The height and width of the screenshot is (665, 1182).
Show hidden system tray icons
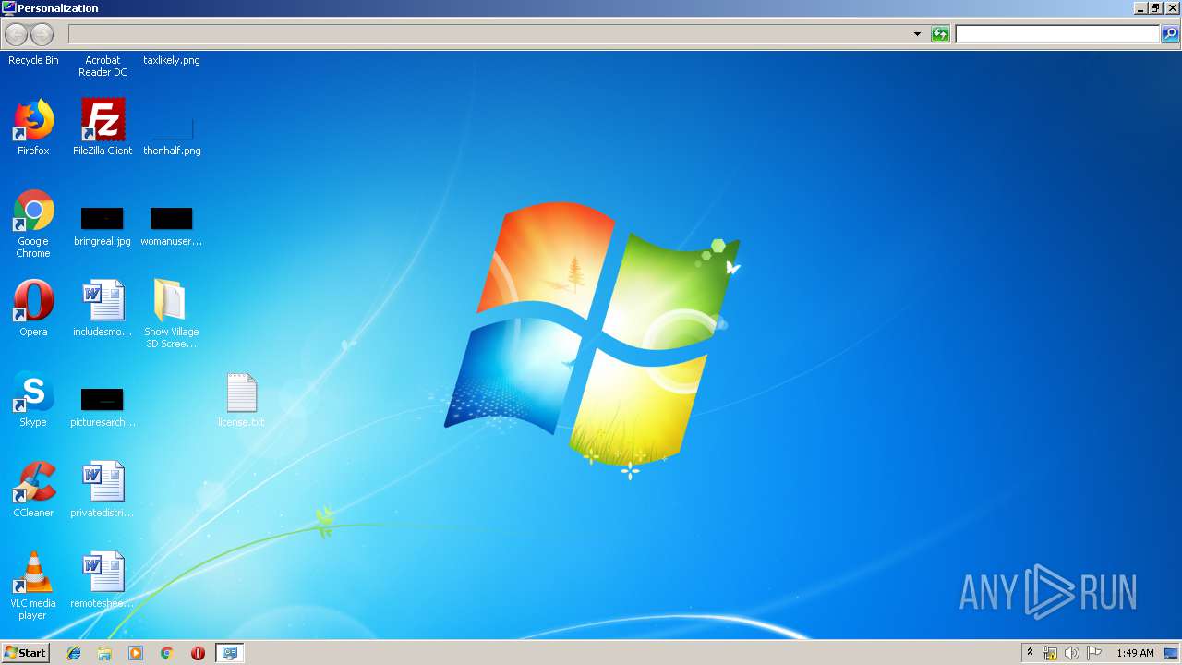click(x=1030, y=653)
